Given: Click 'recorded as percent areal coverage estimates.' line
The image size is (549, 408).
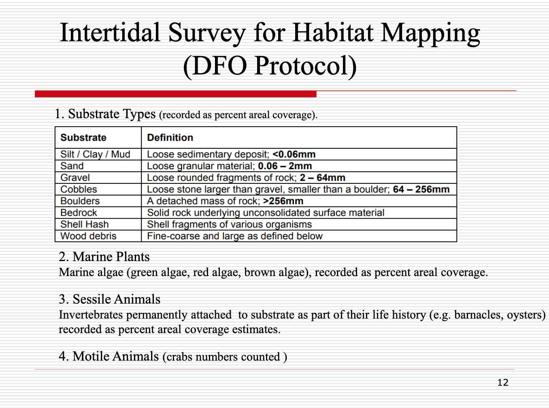Looking at the screenshot, I should tap(170, 329).
